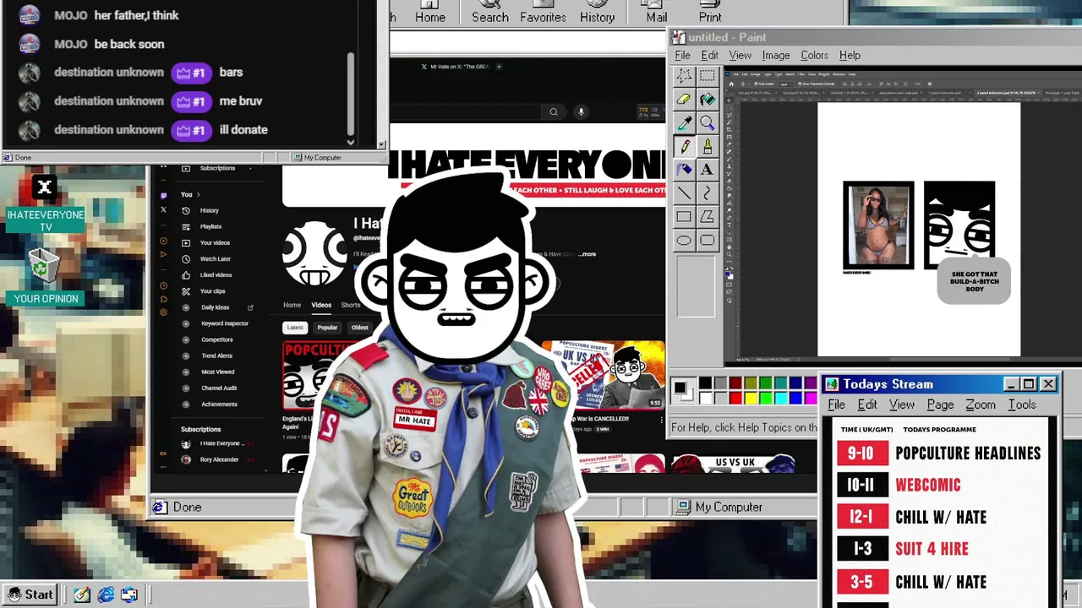Open Watch Later in YouTube sidebar
Screen dimensions: 1082x608
pyautogui.click(x=215, y=258)
